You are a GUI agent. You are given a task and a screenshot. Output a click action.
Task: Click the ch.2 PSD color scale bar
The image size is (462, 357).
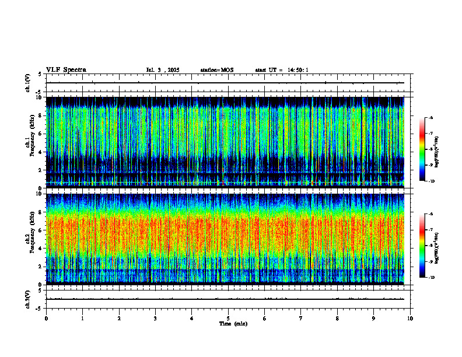[422, 246]
